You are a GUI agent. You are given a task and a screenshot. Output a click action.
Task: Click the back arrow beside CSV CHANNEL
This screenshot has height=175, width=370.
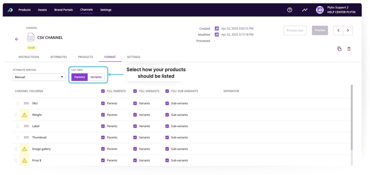17,39
